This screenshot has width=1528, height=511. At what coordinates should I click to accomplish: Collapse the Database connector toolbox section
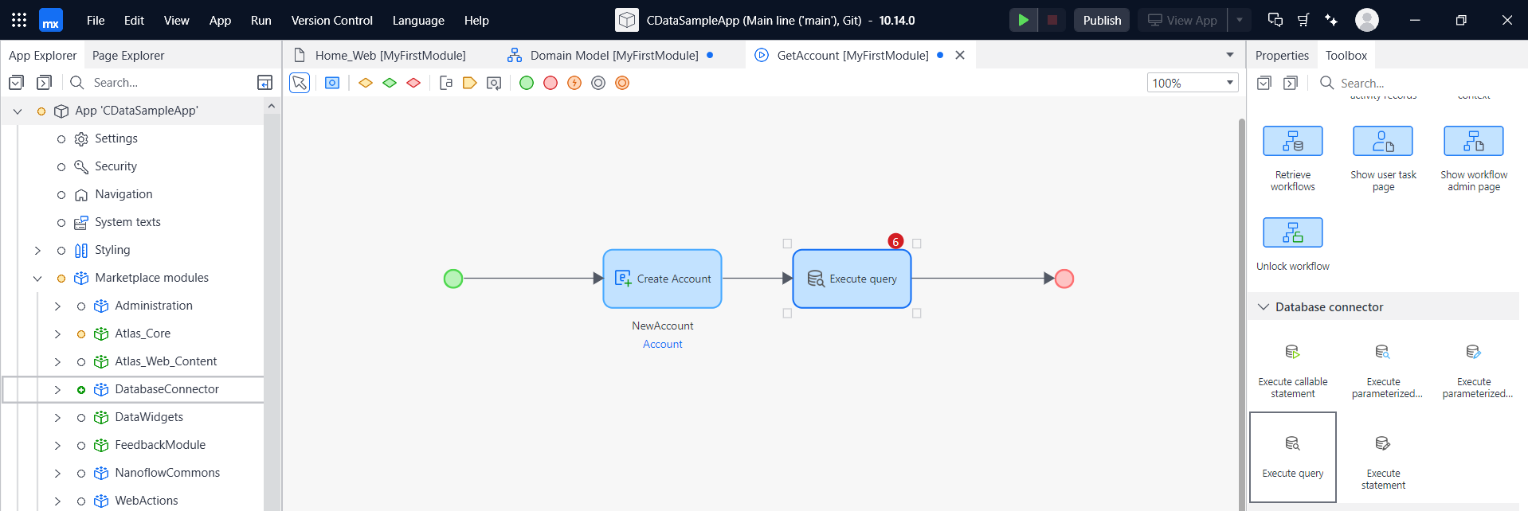pos(1264,307)
